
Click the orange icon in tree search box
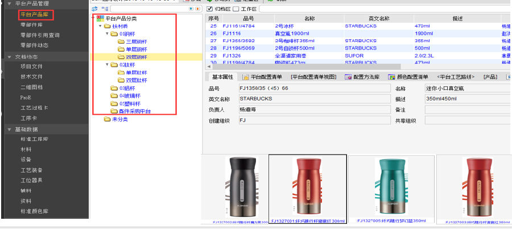tap(197, 9)
